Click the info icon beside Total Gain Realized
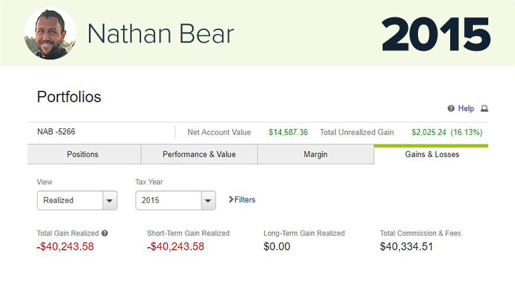515x308 pixels. [x=104, y=233]
